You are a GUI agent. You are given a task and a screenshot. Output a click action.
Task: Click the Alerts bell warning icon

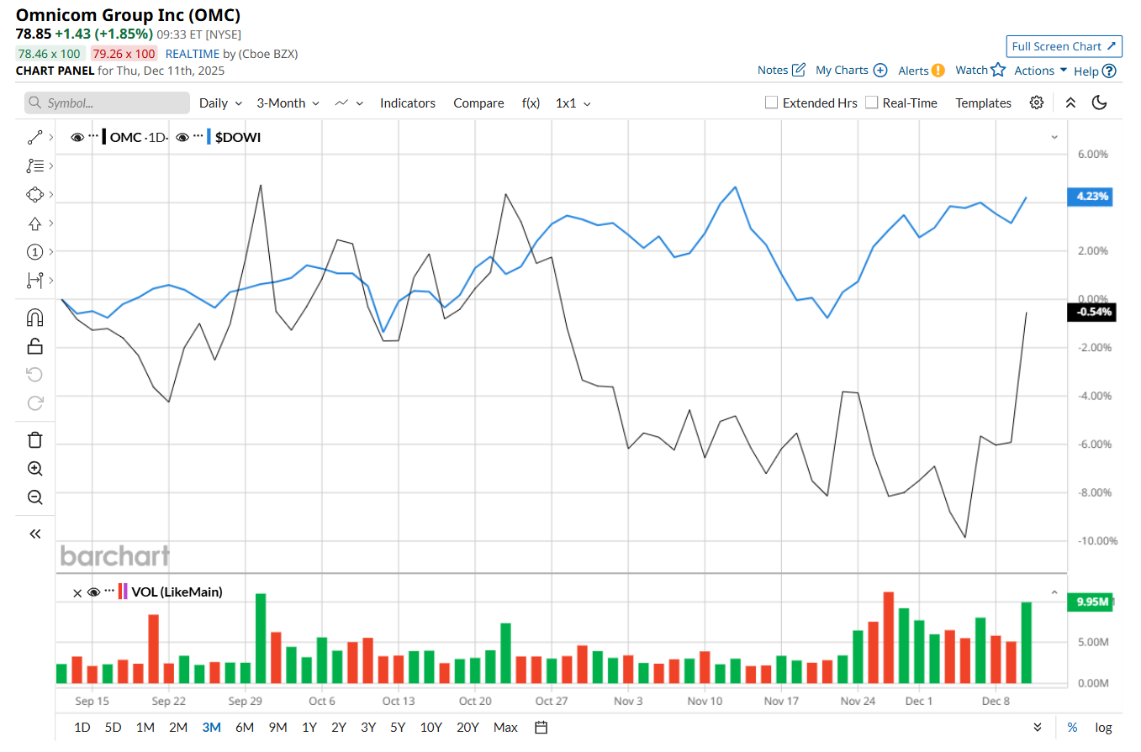(x=938, y=71)
